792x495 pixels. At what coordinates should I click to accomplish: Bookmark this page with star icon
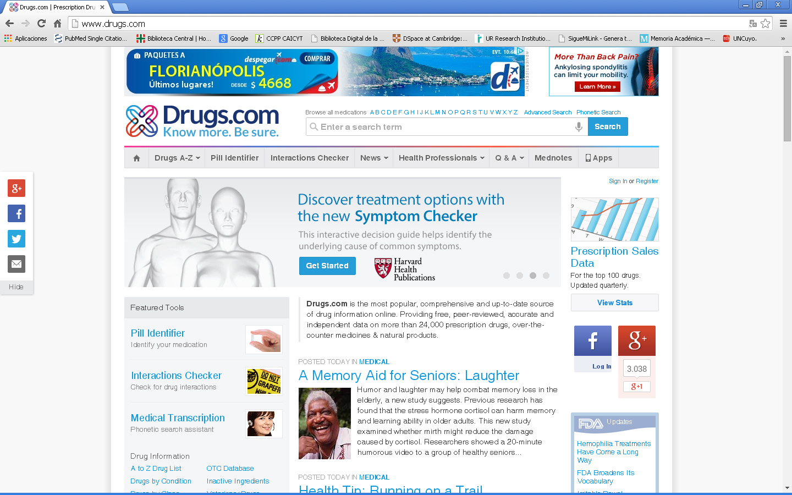(765, 24)
